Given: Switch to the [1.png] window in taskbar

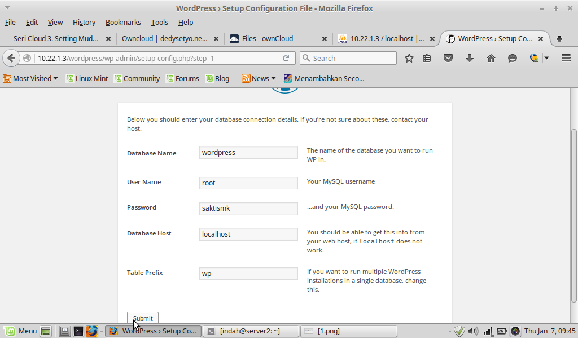Looking at the screenshot, I should tap(349, 331).
